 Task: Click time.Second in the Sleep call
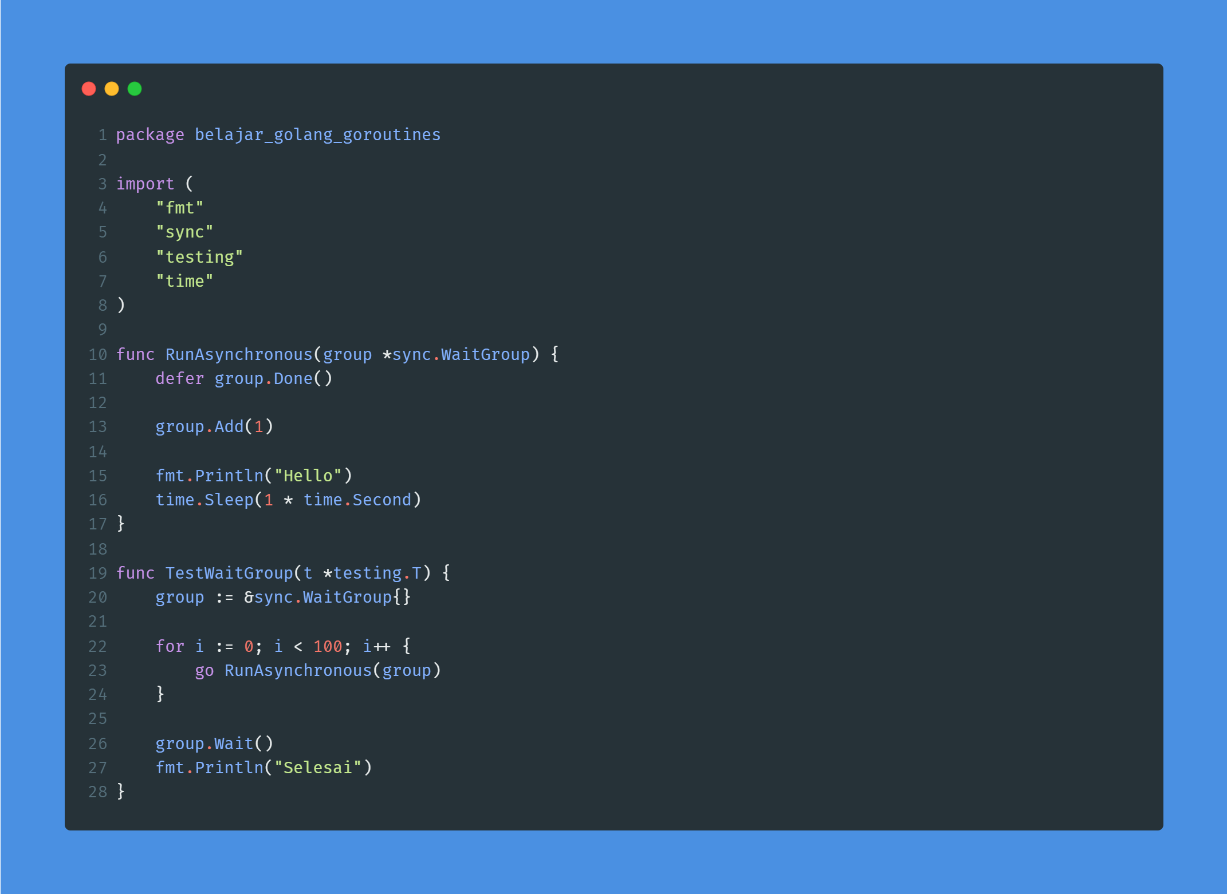pos(357,500)
